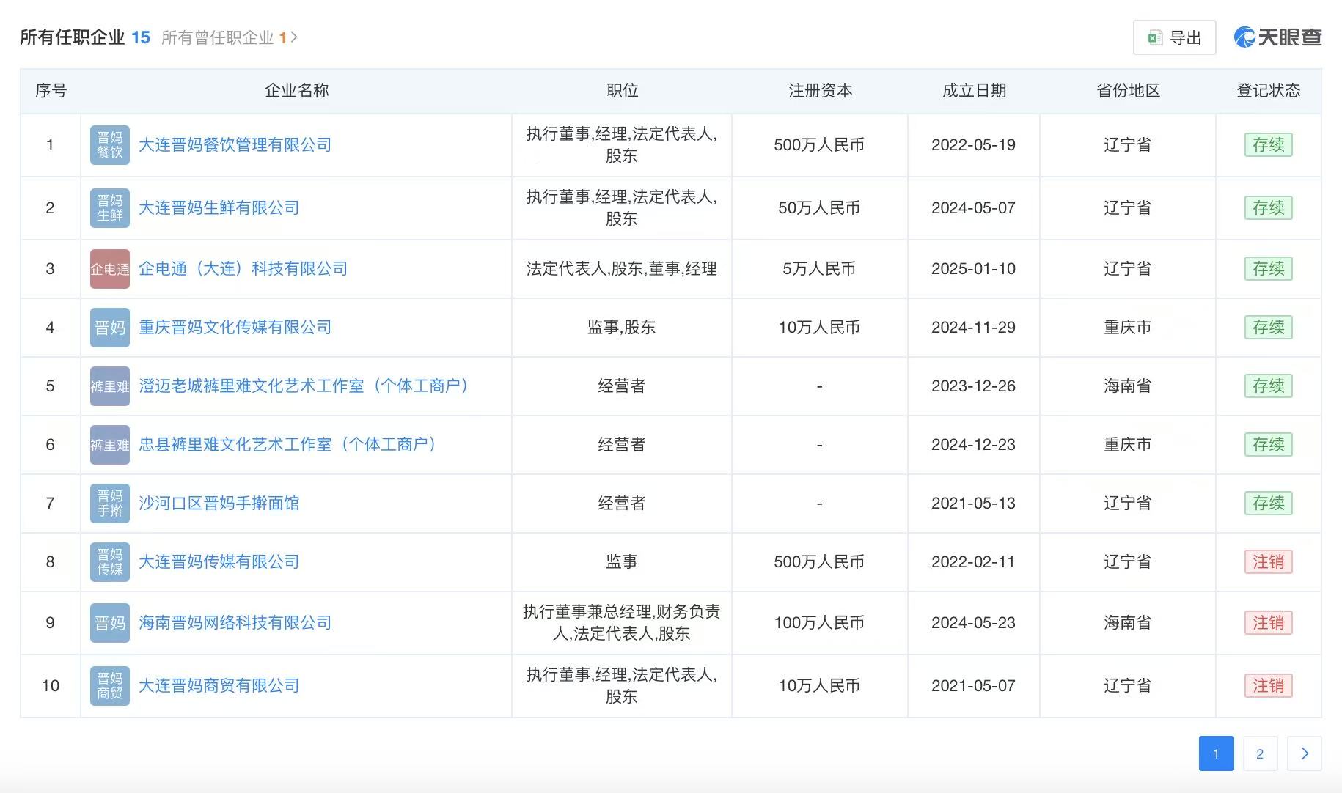Export the company list via 导出

coord(1174,37)
